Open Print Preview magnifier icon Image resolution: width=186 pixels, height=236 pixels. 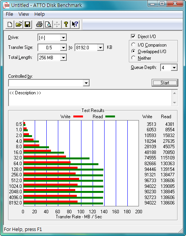click(x=48, y=24)
